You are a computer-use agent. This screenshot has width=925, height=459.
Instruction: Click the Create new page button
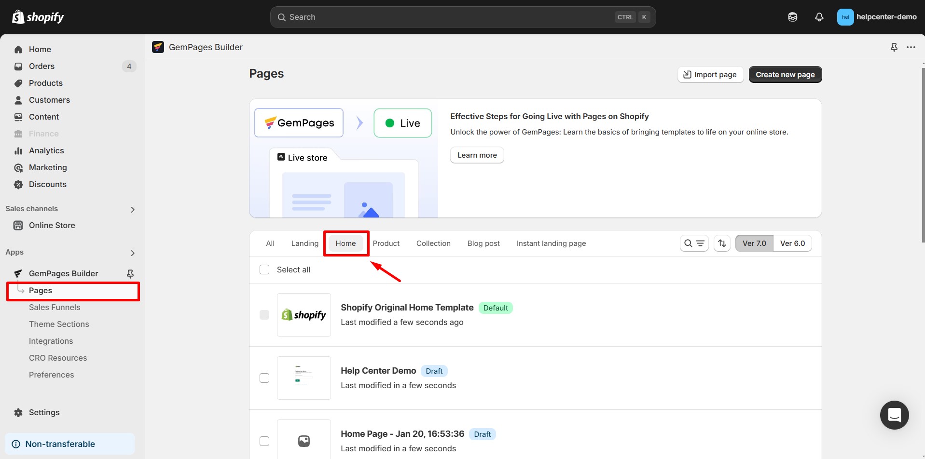[x=785, y=74]
